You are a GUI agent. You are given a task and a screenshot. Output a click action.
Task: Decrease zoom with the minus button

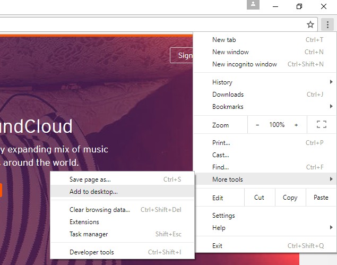pyautogui.click(x=257, y=125)
